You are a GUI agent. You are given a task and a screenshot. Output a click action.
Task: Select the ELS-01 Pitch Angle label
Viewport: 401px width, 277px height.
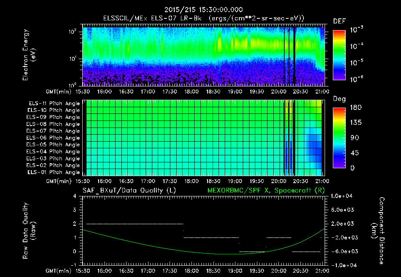pos(54,173)
